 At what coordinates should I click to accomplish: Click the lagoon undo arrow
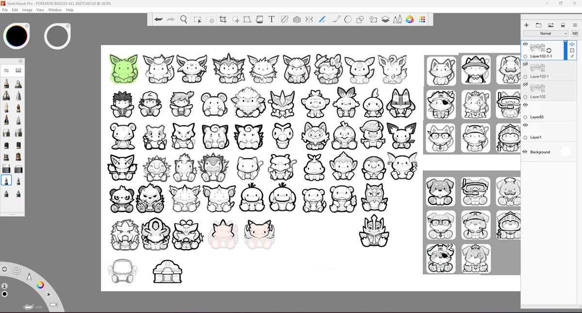tap(29, 307)
